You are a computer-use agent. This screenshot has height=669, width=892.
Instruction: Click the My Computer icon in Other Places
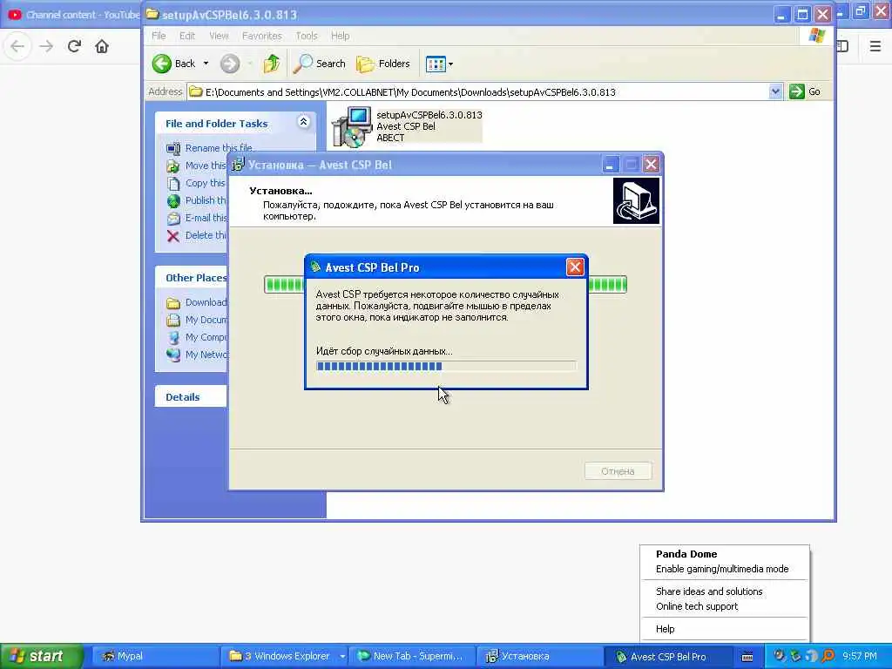pos(173,337)
